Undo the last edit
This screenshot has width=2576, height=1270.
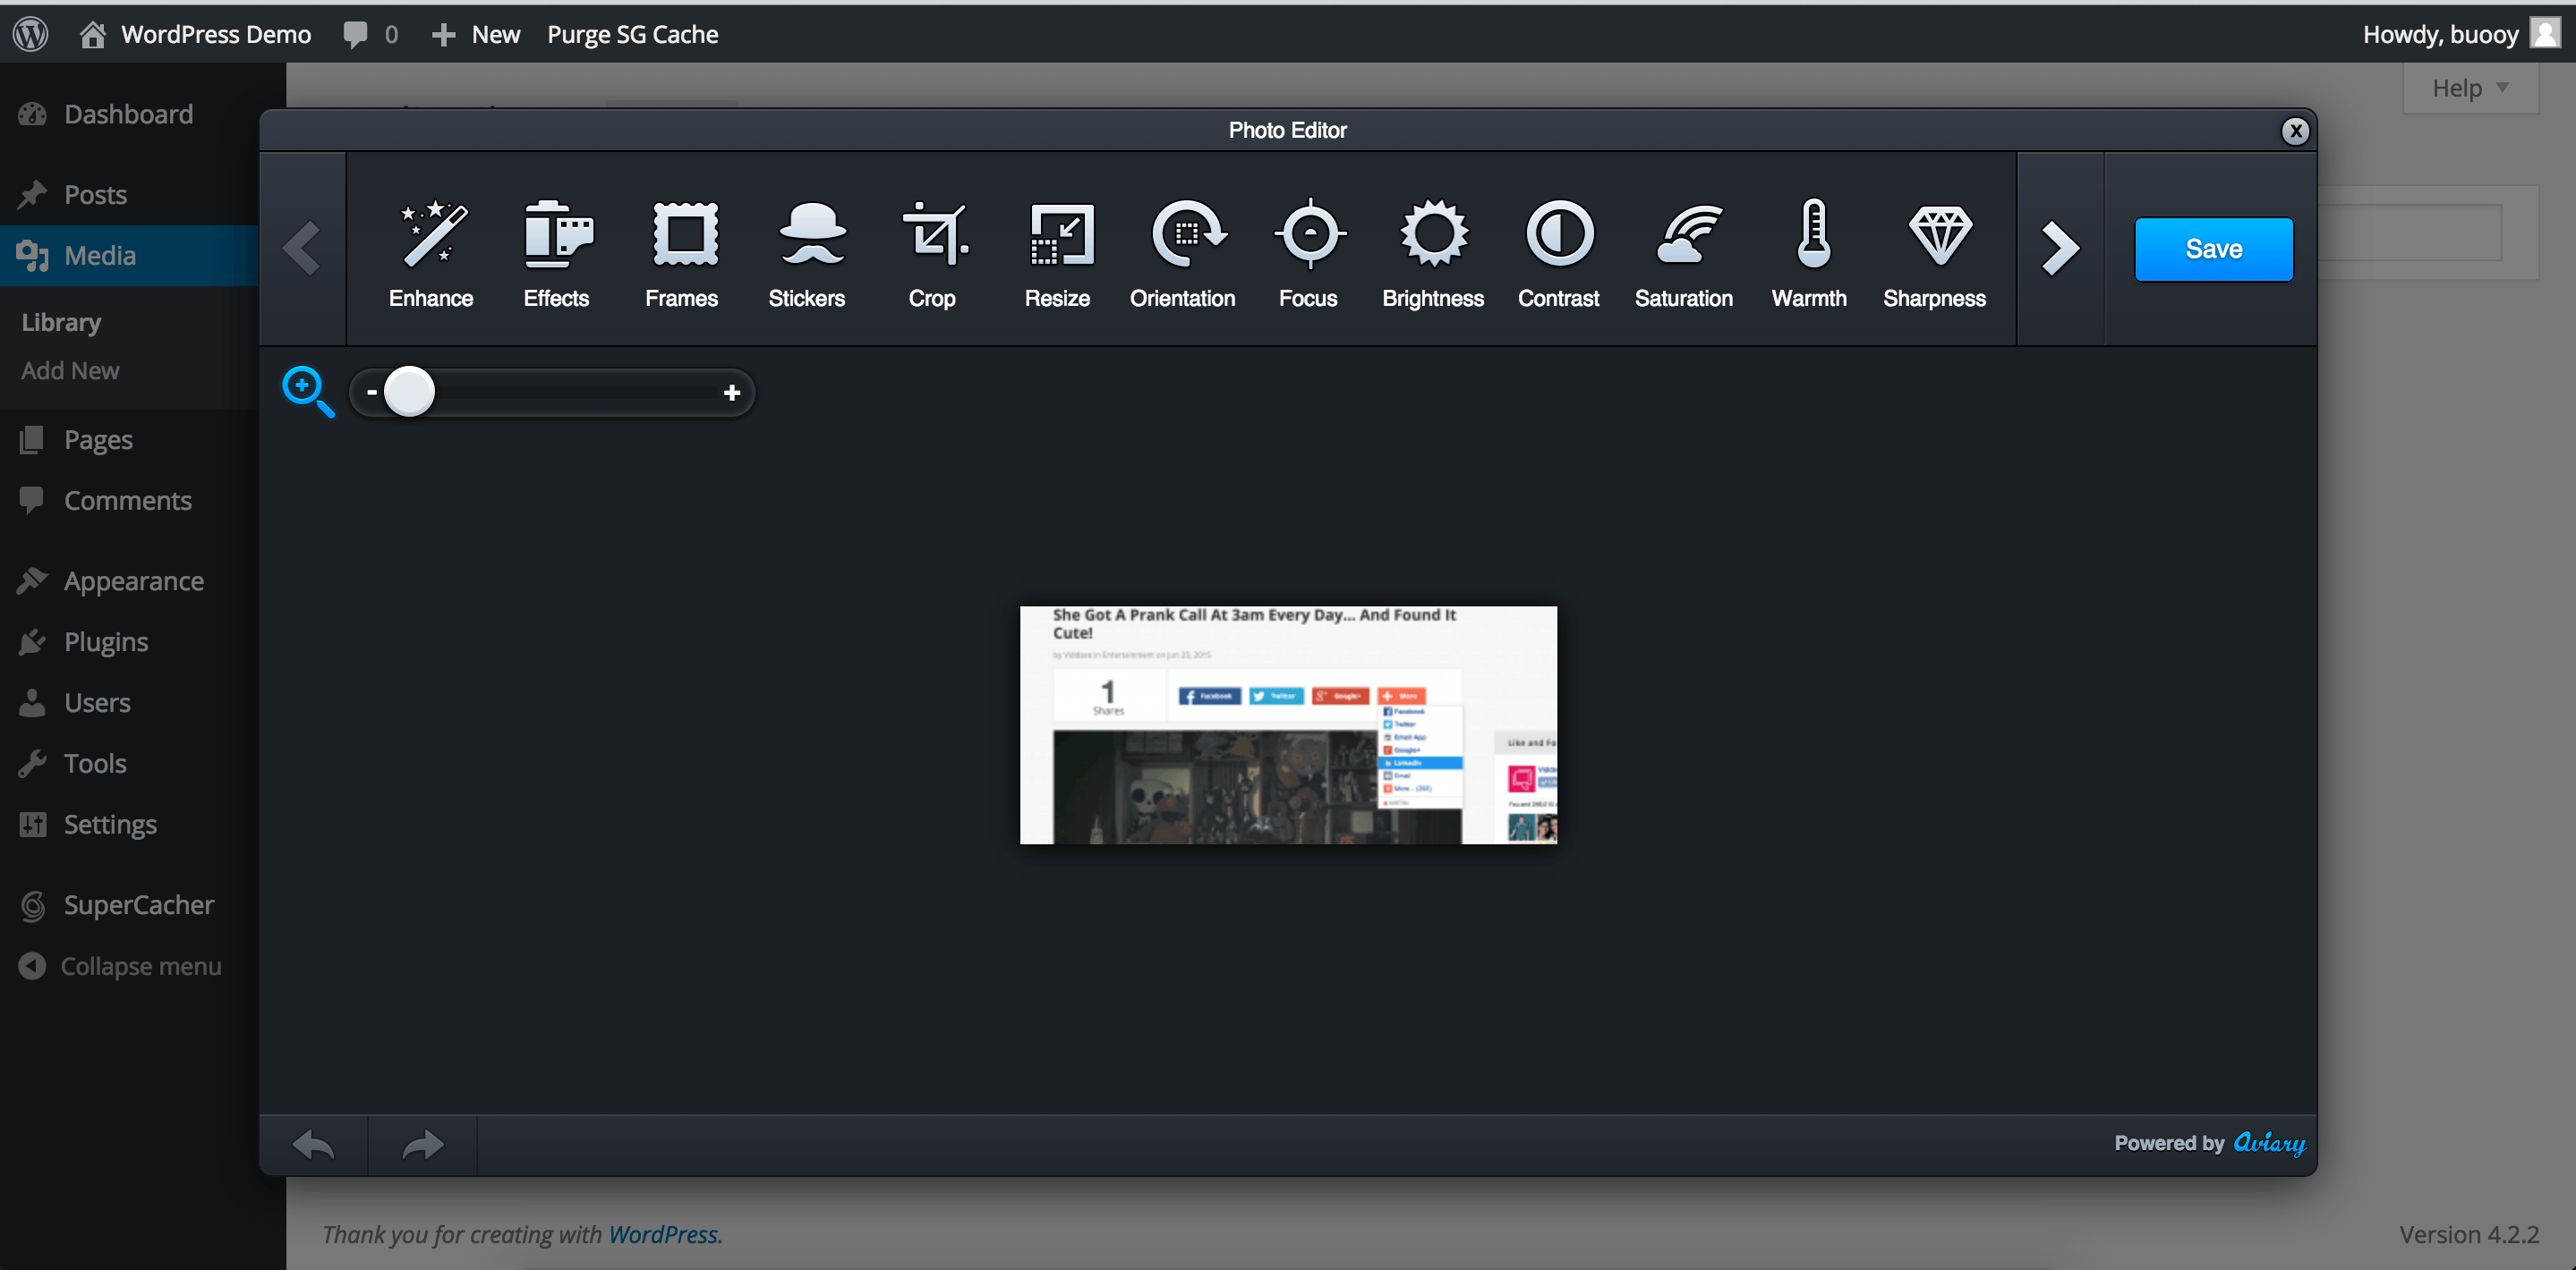click(313, 1145)
